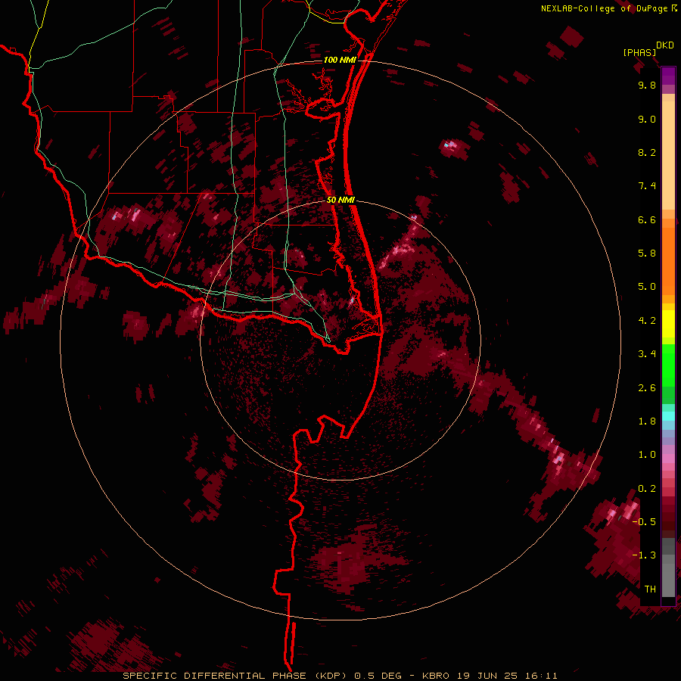Viewport: 681px width, 681px height.
Task: Click the (KDP) product code in caption
Action: (x=332, y=676)
